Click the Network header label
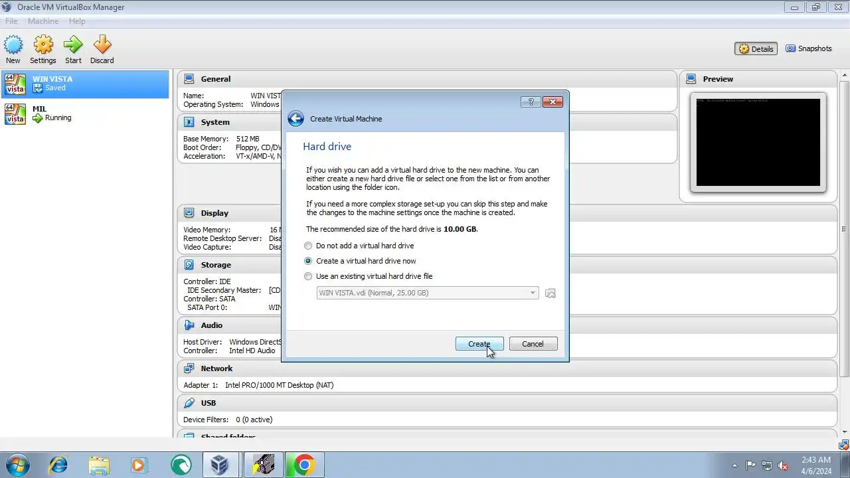 coord(216,368)
